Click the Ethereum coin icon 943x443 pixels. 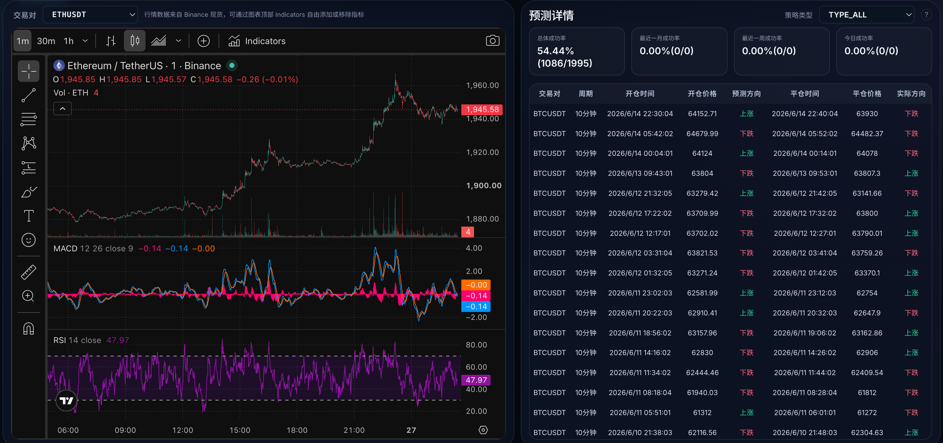[x=59, y=65]
